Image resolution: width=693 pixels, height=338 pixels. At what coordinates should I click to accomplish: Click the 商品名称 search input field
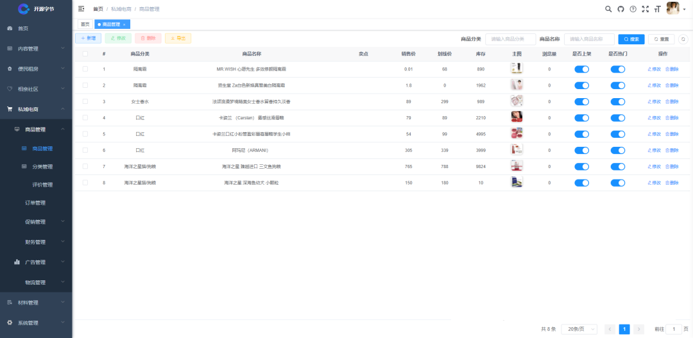click(x=588, y=39)
